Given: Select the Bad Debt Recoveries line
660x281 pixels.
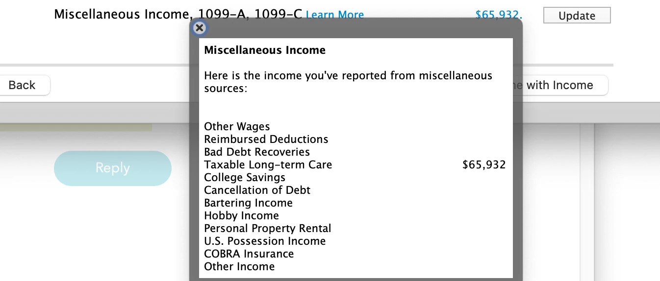Looking at the screenshot, I should pyautogui.click(x=257, y=152).
